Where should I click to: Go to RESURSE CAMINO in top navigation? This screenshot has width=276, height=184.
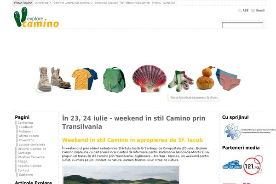pos(107,3)
